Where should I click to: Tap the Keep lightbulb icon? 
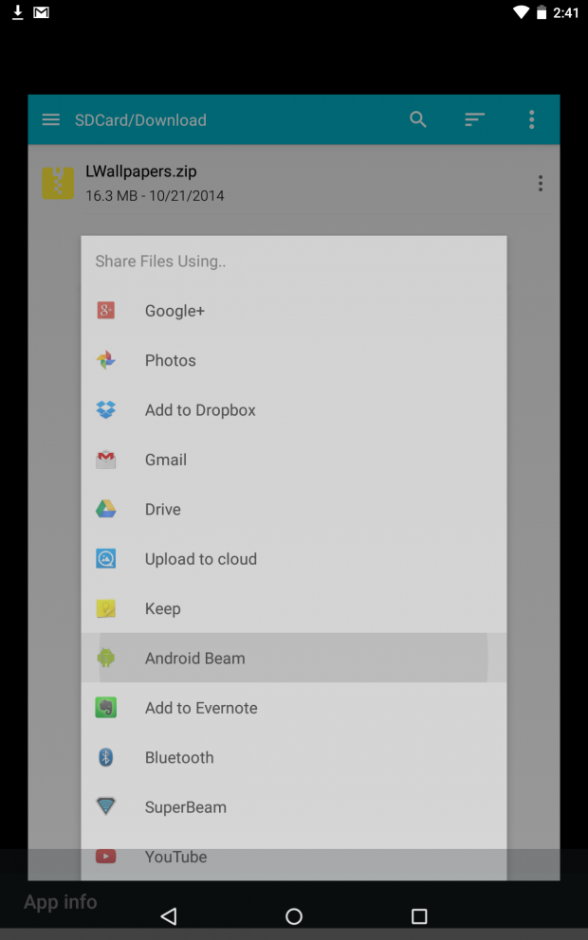click(105, 608)
